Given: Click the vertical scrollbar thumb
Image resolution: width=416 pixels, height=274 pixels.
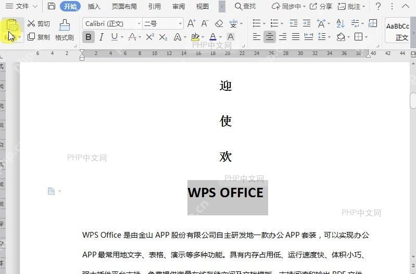Looking at the screenshot, I should coord(413,101).
